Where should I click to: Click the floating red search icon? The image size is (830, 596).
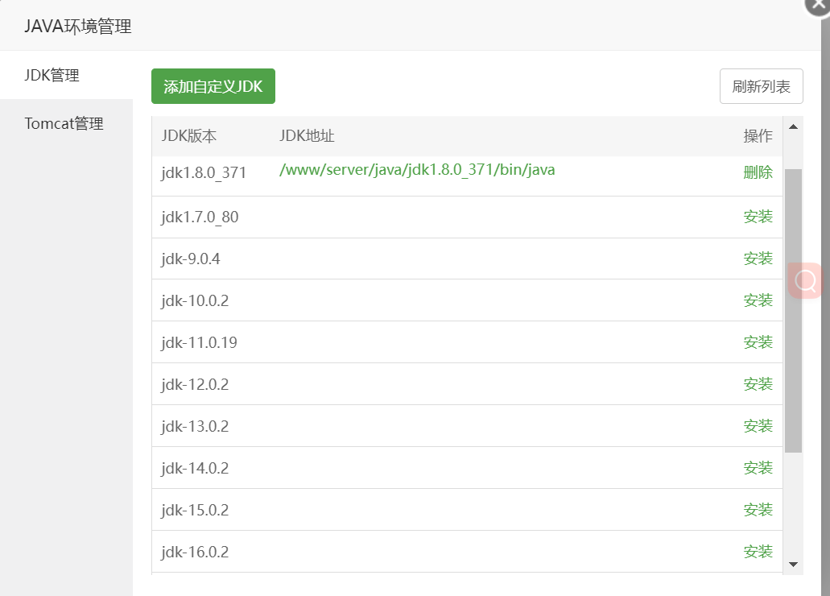(805, 281)
